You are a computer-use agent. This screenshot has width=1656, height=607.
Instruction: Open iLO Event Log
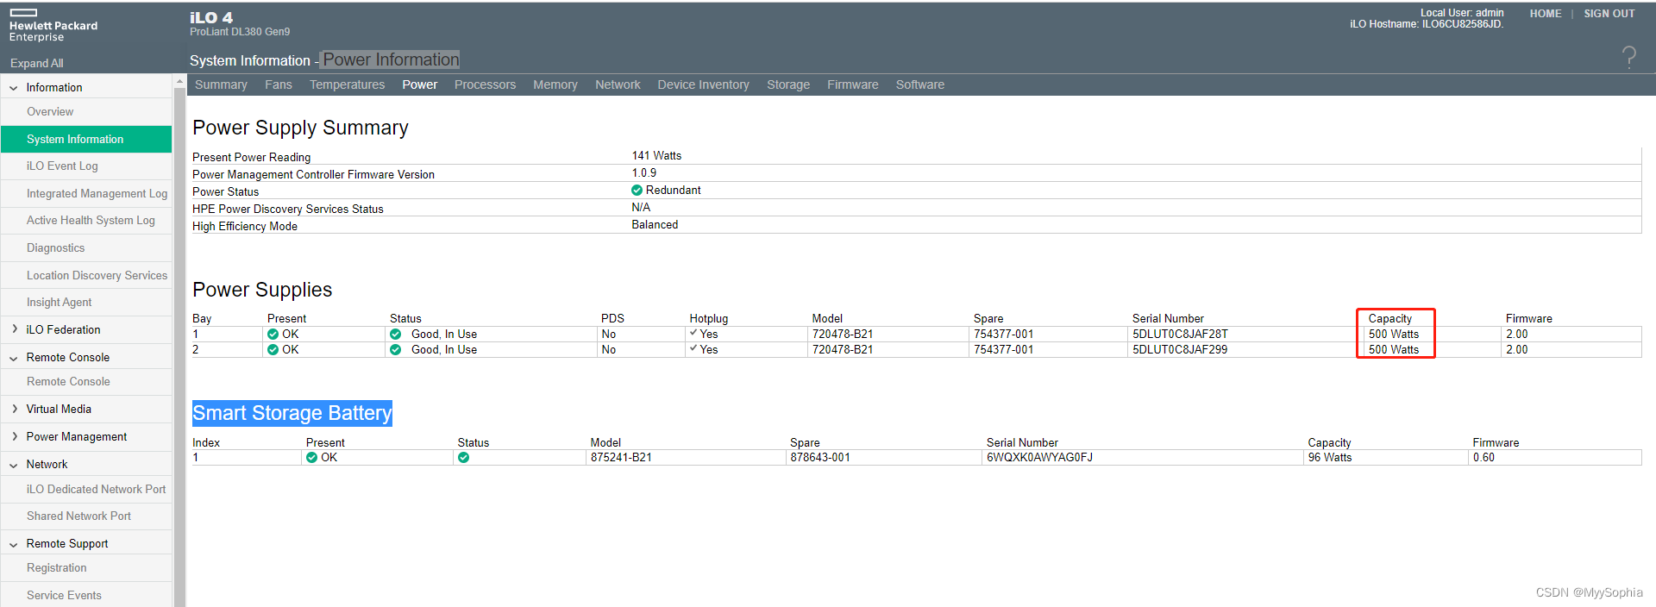pos(86,166)
